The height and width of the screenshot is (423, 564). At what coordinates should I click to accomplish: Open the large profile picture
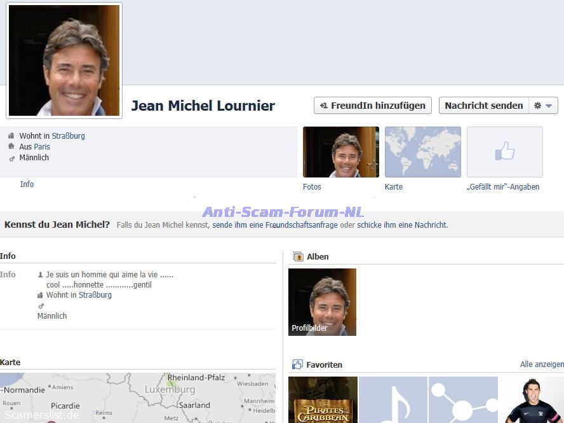(64, 60)
